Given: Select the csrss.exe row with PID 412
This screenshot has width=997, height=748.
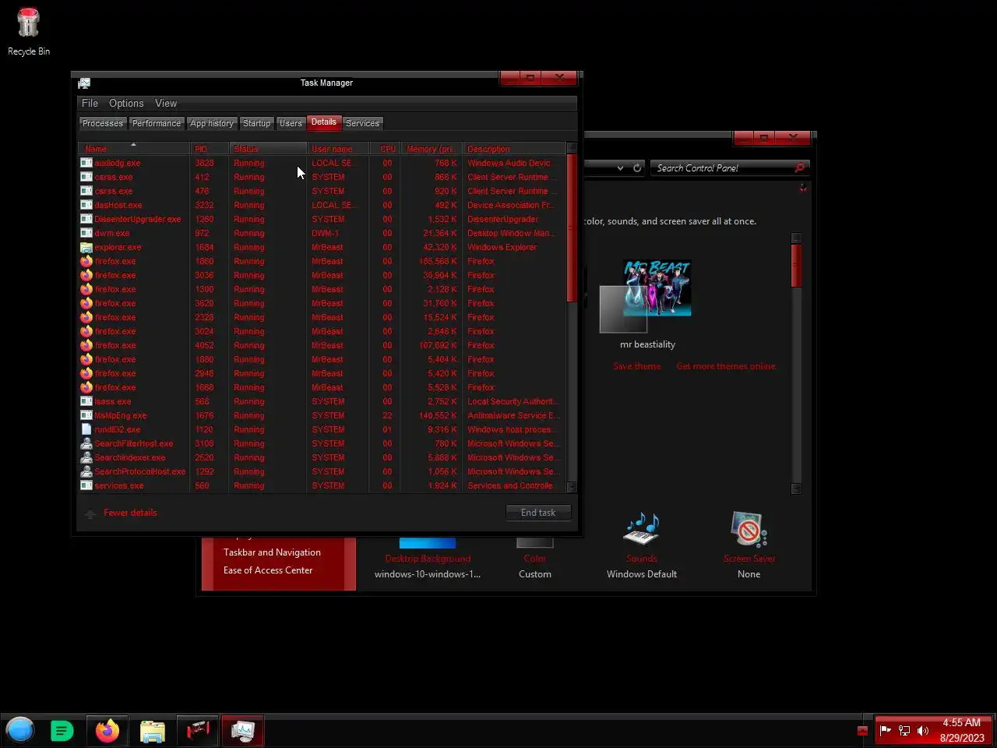Looking at the screenshot, I should 322,177.
